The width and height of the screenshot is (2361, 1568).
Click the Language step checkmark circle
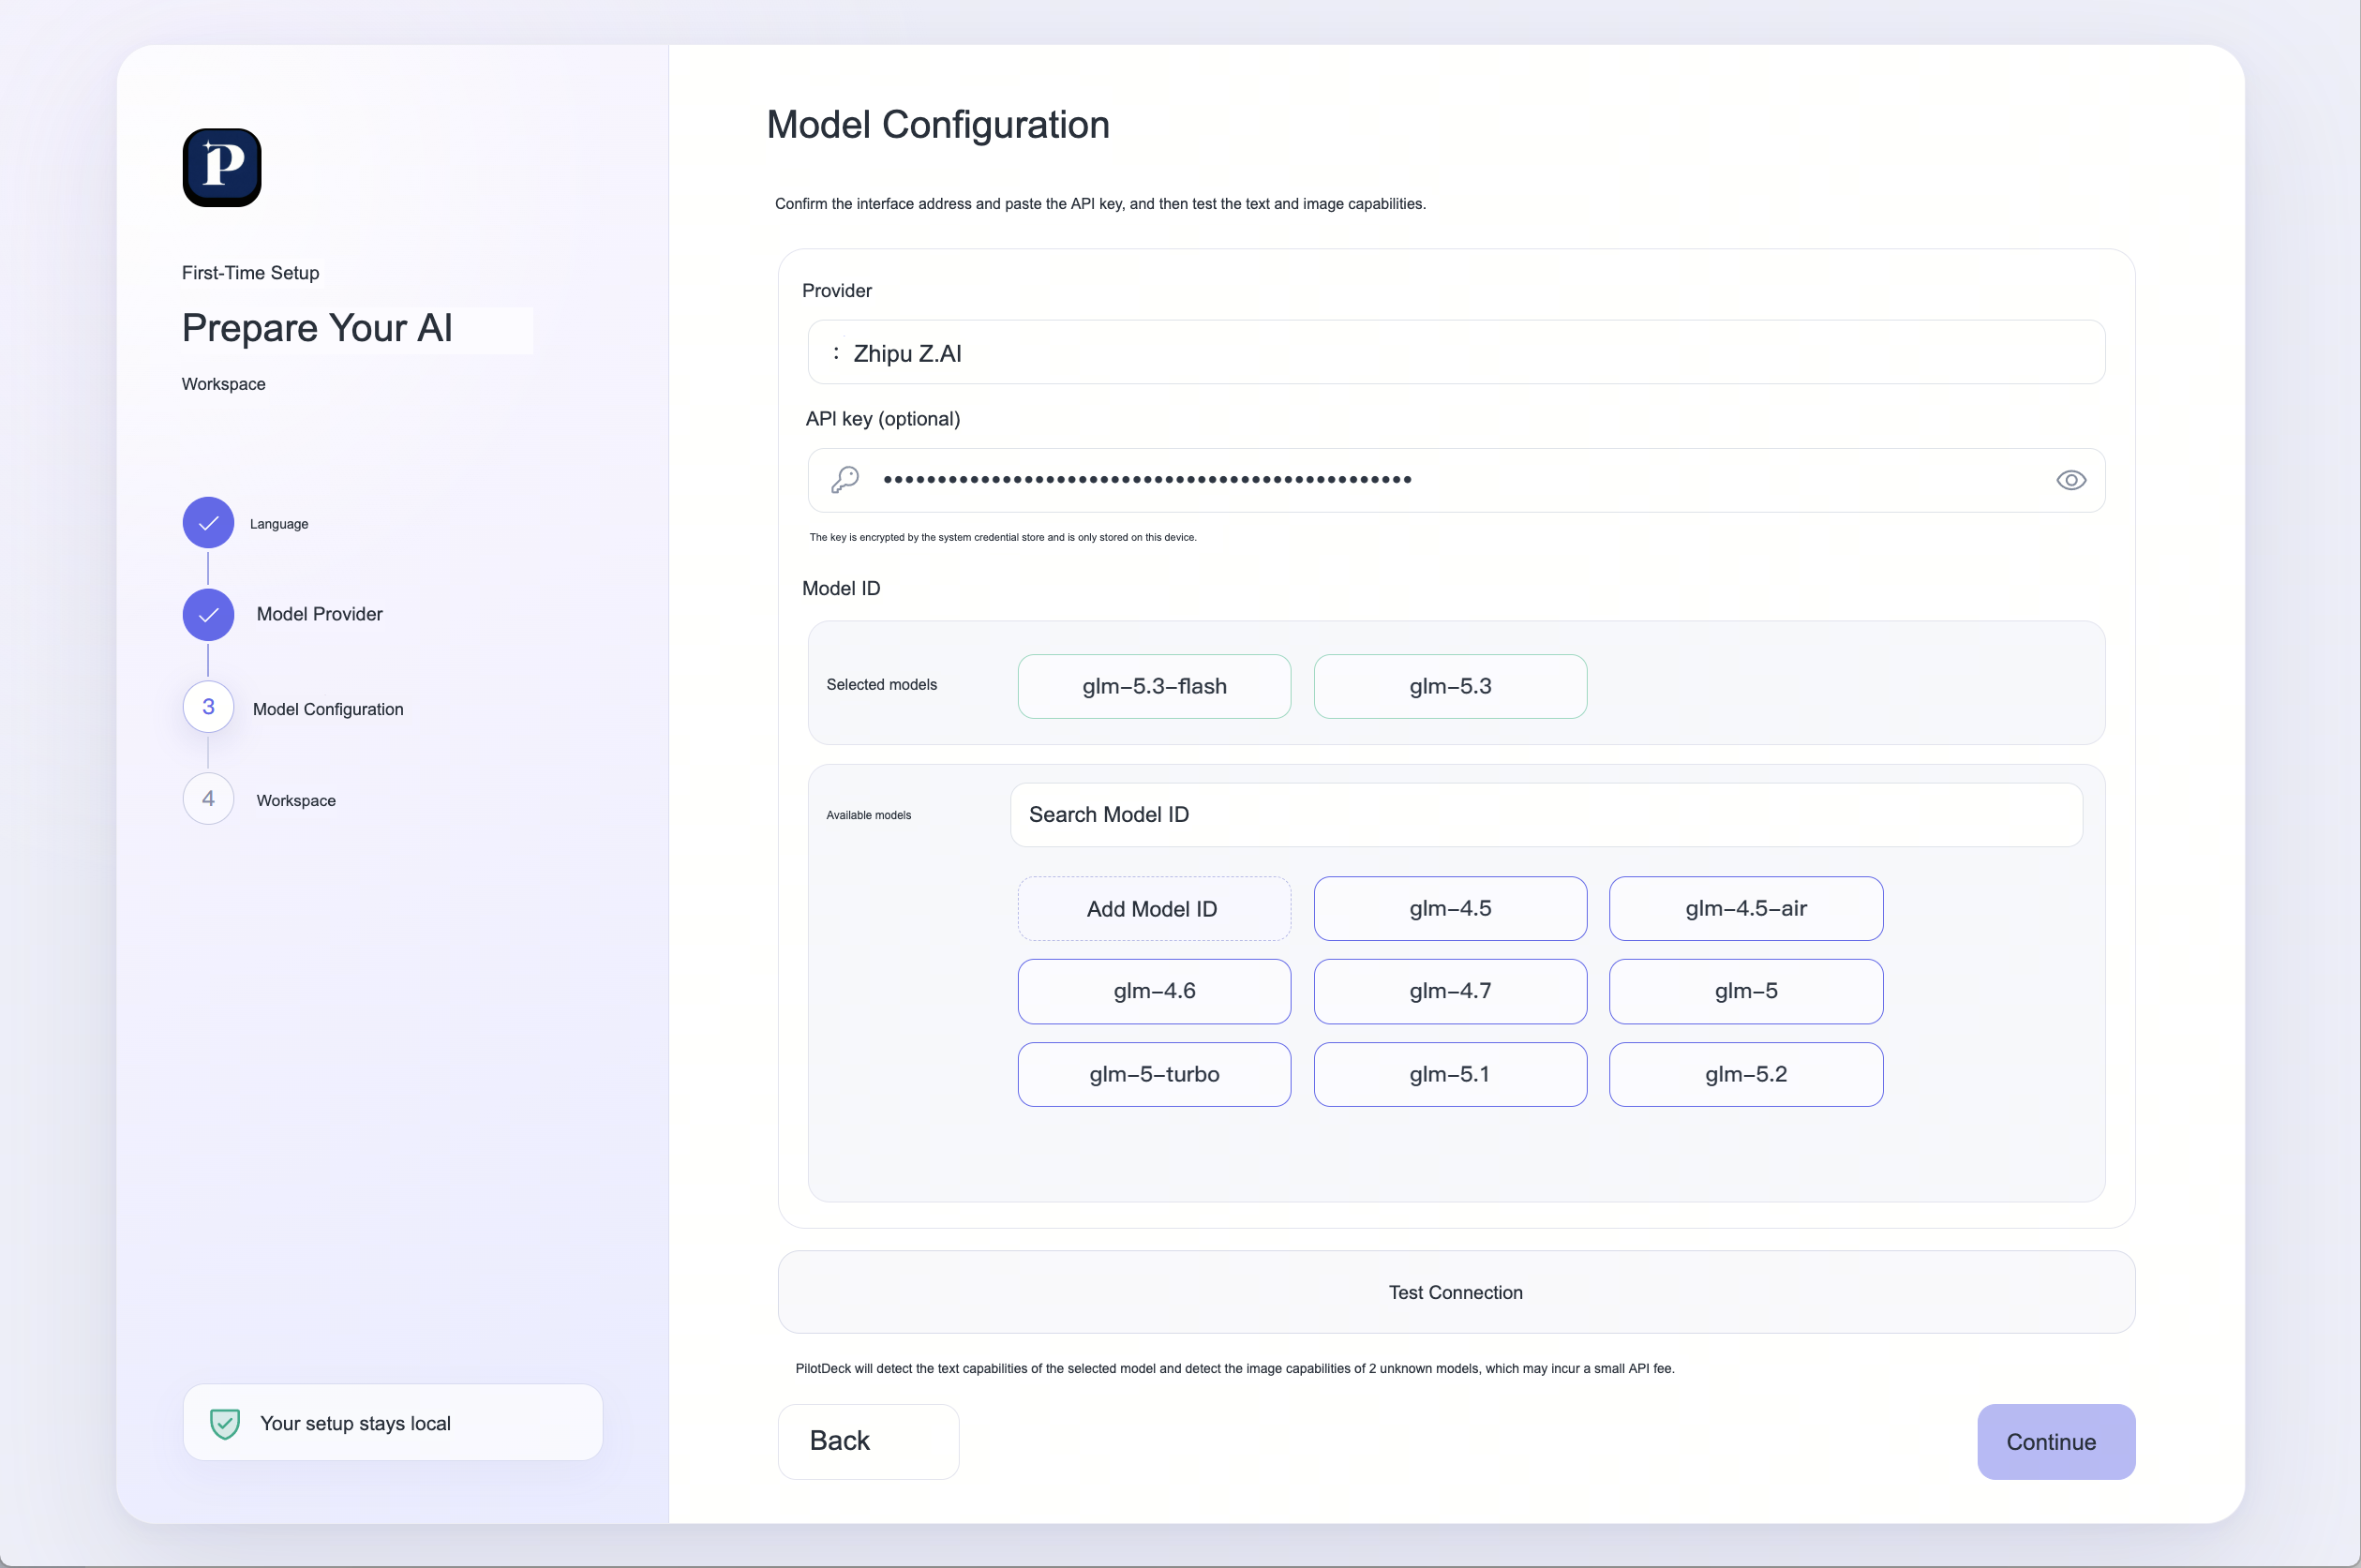click(x=208, y=523)
